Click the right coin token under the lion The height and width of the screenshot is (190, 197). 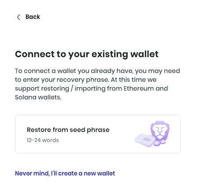pyautogui.click(x=163, y=142)
